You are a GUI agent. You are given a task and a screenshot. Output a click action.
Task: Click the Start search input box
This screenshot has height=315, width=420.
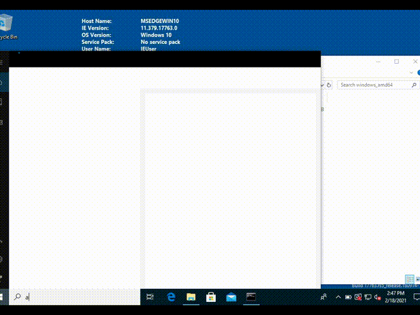click(x=74, y=297)
